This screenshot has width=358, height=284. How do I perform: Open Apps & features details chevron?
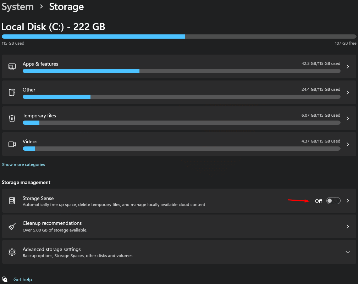348,67
